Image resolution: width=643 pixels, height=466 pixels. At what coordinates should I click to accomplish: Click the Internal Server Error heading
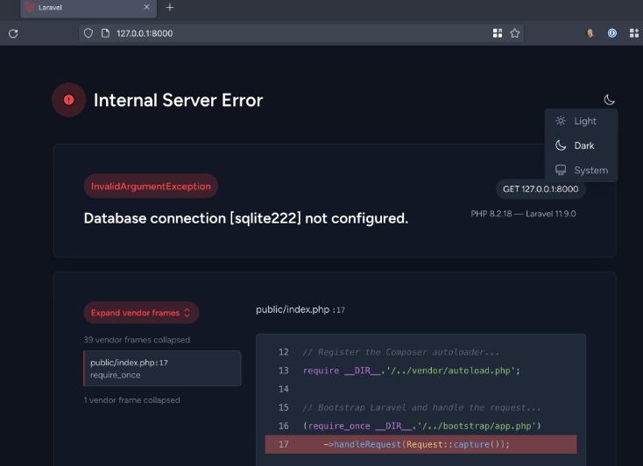pos(178,100)
